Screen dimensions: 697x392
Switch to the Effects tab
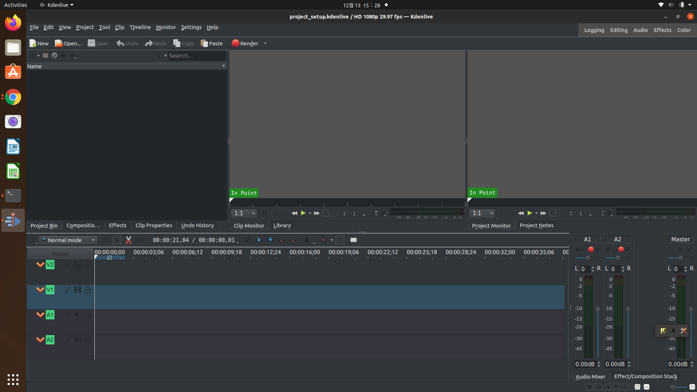coord(118,225)
